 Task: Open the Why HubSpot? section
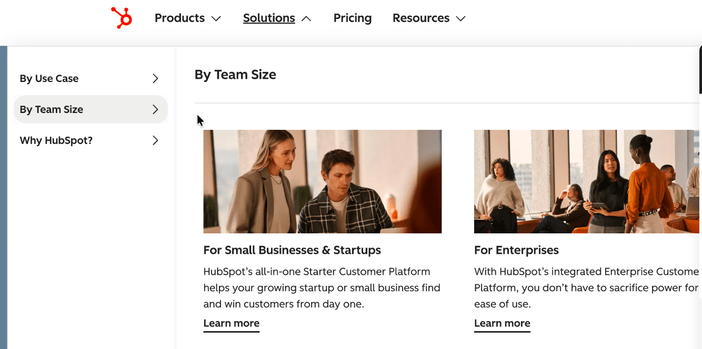coord(91,140)
